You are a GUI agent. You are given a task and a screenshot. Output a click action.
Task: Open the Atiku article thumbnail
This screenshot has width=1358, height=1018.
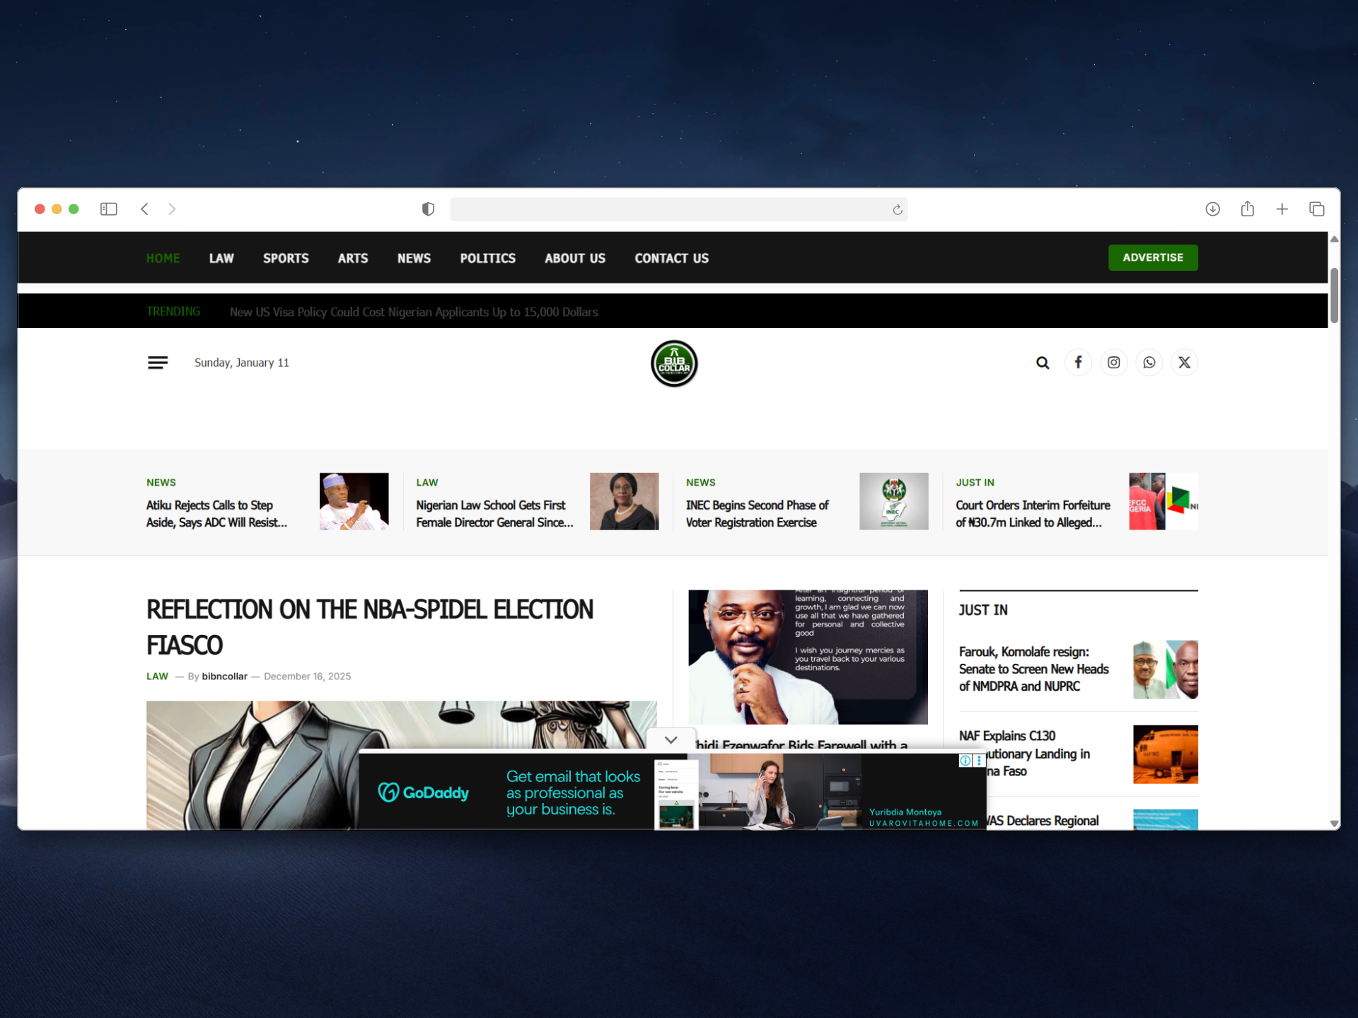pos(354,501)
